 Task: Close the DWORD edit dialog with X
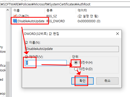118,34
